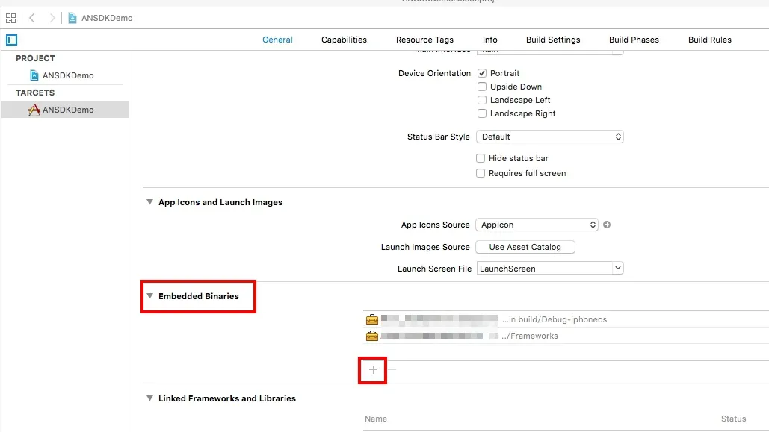769x432 pixels.
Task: Collapse Linked Frameworks and Libraries section
Action: [x=149, y=398]
